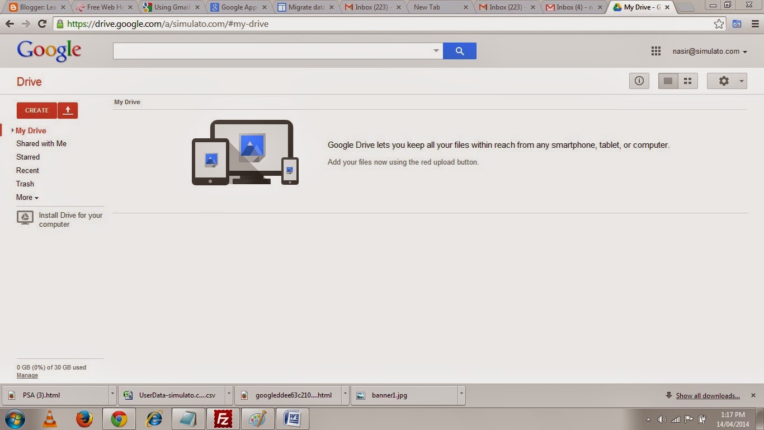Open Internet Explorer from taskbar

pyautogui.click(x=154, y=419)
